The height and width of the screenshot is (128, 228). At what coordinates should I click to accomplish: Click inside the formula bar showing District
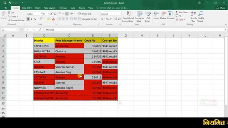point(135,30)
